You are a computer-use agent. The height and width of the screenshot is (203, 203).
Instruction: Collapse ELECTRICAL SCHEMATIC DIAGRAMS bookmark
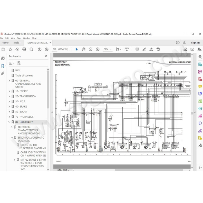(x=12, y=138)
